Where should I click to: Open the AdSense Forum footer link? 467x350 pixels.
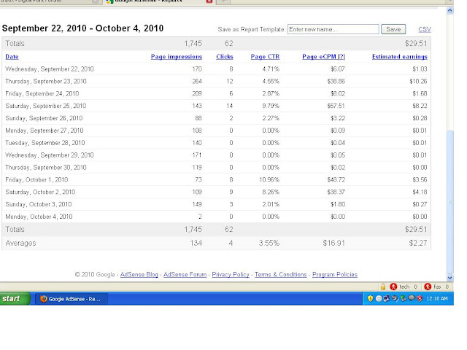click(x=185, y=274)
